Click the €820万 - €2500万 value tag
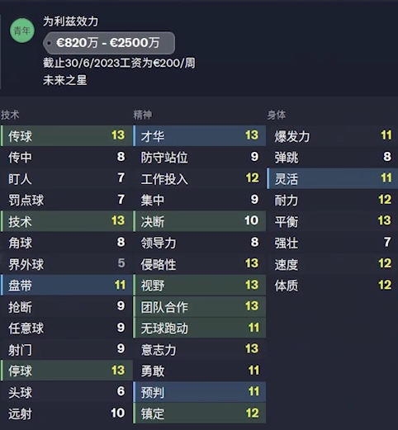The image size is (398, 430). pos(109,43)
